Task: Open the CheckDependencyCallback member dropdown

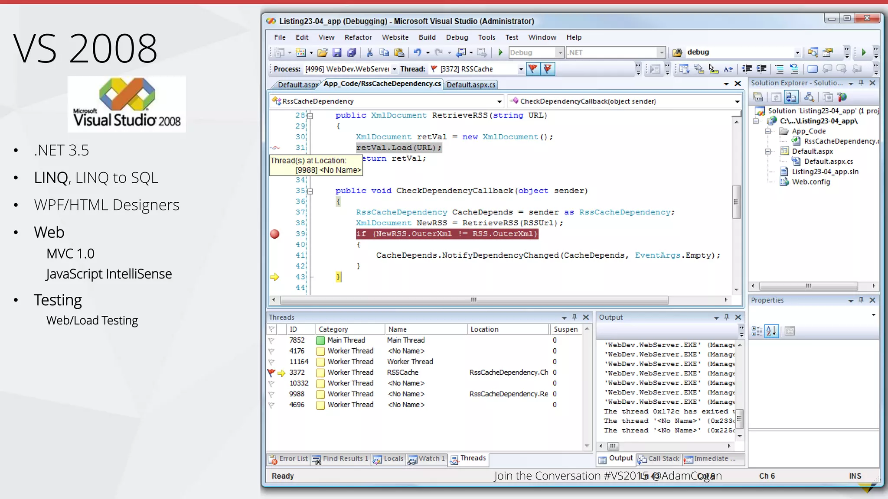Action: click(737, 101)
